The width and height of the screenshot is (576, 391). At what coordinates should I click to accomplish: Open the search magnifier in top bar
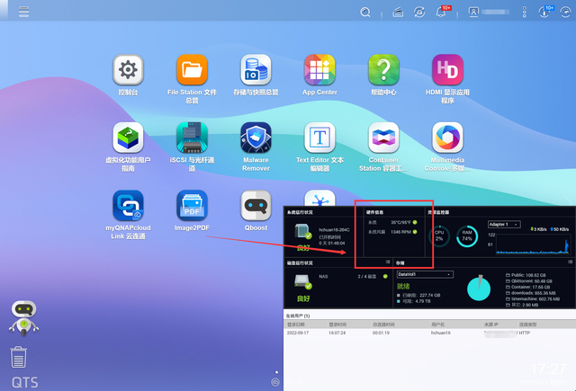(365, 12)
